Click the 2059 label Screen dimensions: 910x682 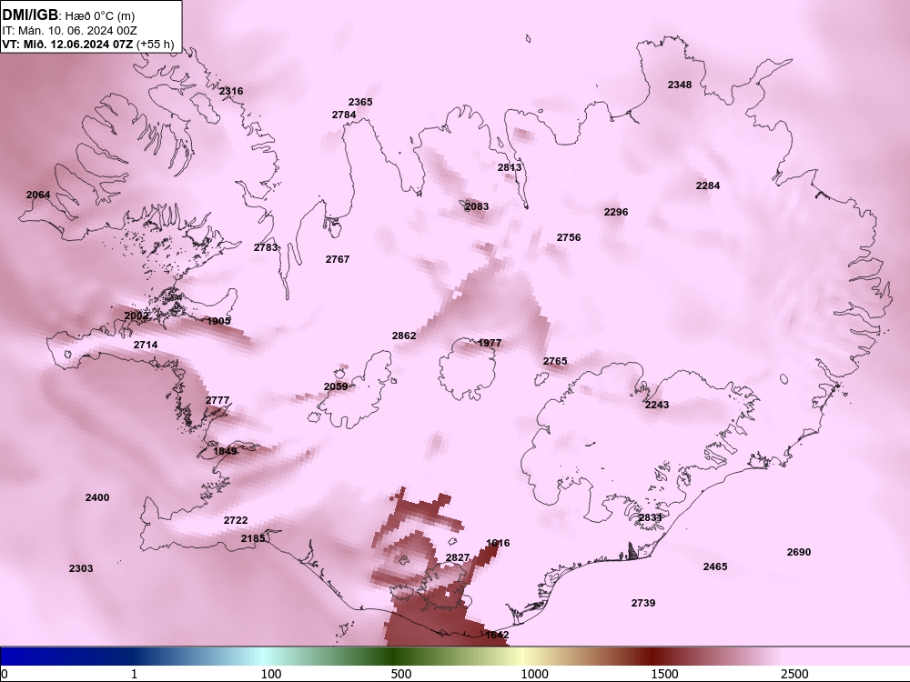(336, 386)
